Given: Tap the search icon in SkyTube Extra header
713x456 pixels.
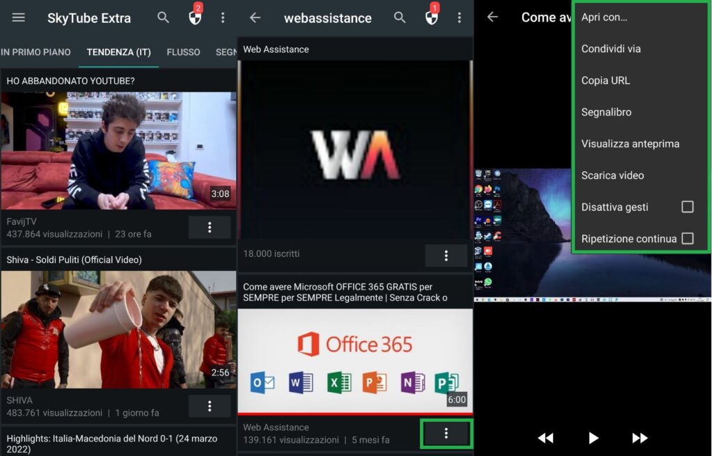Looking at the screenshot, I should [163, 17].
